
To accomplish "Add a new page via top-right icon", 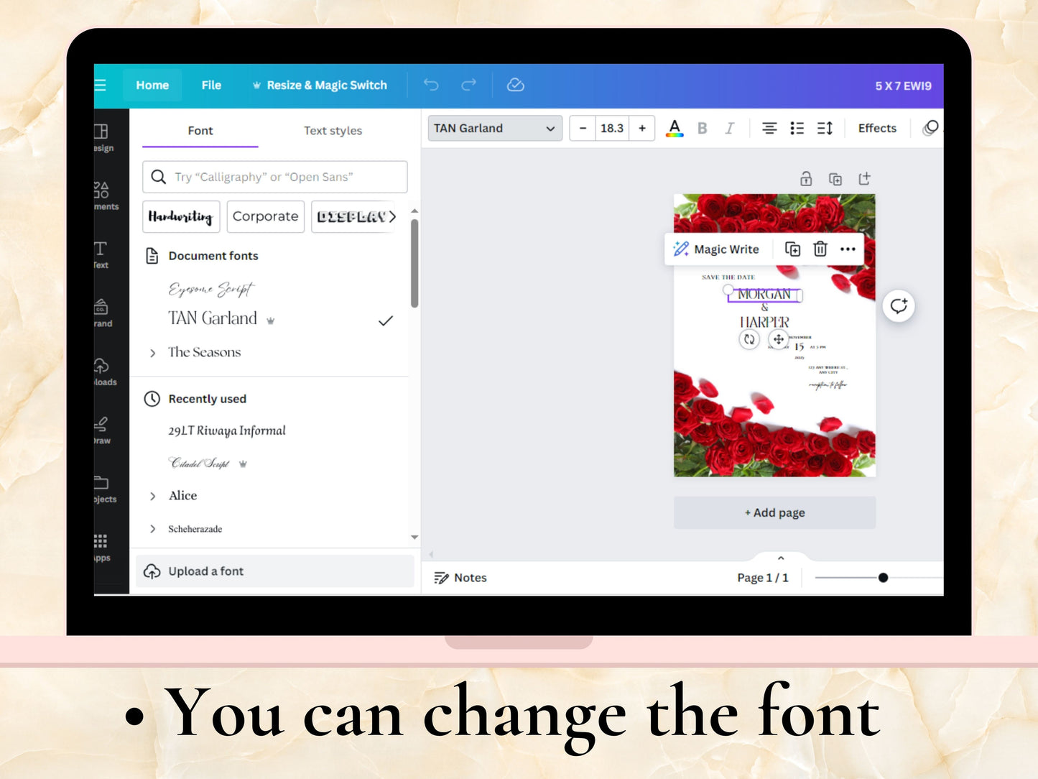I will [x=864, y=178].
